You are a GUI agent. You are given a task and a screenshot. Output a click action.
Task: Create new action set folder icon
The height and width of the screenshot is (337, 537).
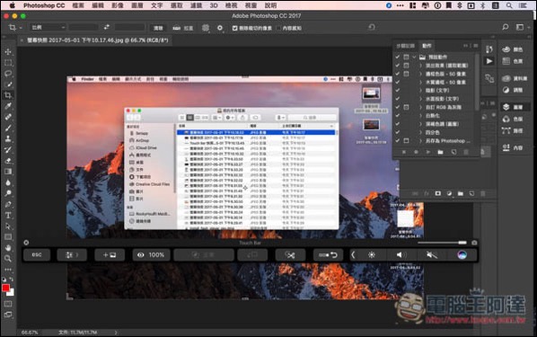click(x=440, y=152)
